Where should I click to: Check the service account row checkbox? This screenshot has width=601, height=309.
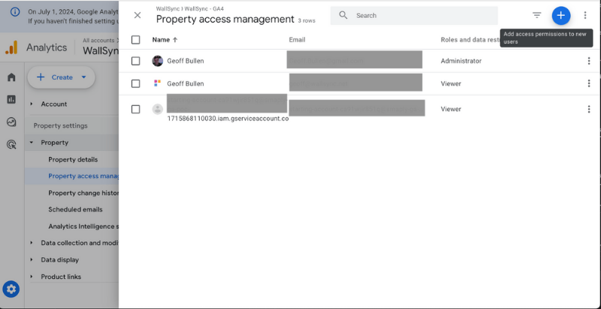[135, 109]
